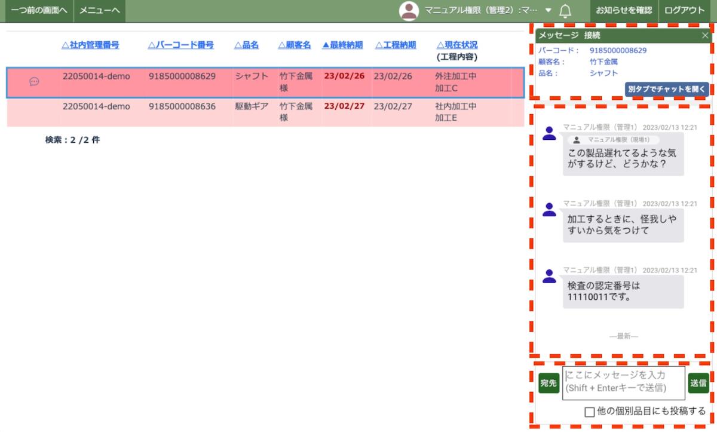Click the 宛先 recipient button
This screenshot has height=432, width=717.
pos(549,383)
